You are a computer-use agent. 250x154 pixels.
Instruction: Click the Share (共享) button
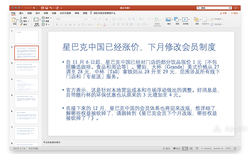coord(223,13)
